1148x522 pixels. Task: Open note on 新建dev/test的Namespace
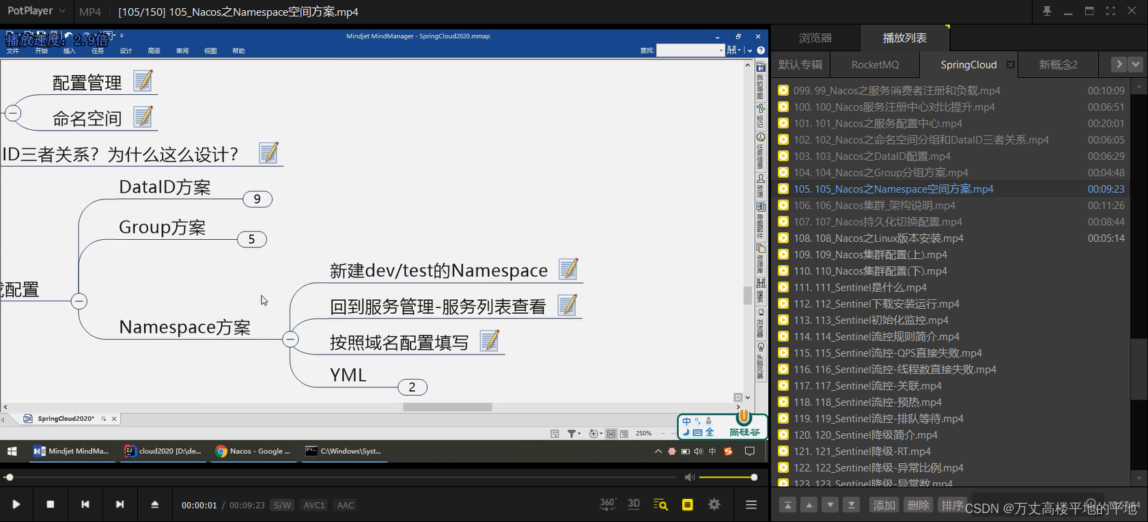[x=568, y=269]
